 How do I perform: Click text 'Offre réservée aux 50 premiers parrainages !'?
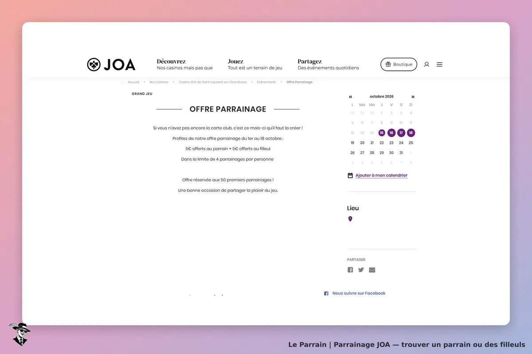pos(228,180)
